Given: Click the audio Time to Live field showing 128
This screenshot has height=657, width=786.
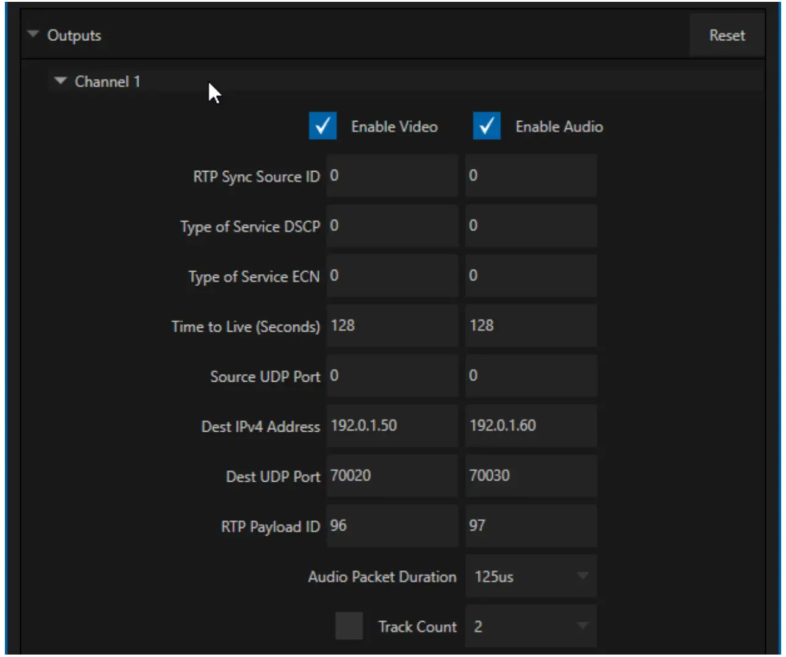Looking at the screenshot, I should coord(530,325).
